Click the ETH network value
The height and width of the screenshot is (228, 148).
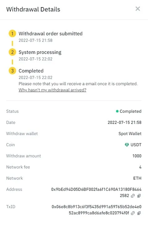coord(137,178)
